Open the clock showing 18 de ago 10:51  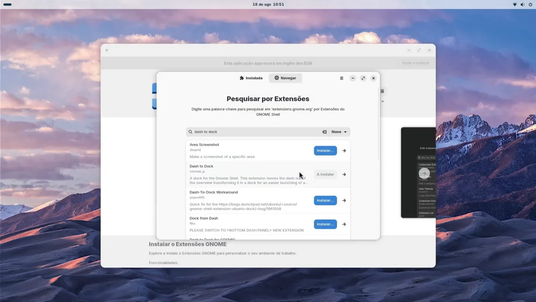coord(268,5)
